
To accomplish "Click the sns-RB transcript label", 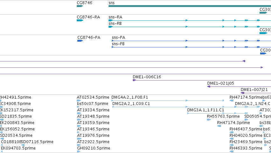I will point(115,24).
